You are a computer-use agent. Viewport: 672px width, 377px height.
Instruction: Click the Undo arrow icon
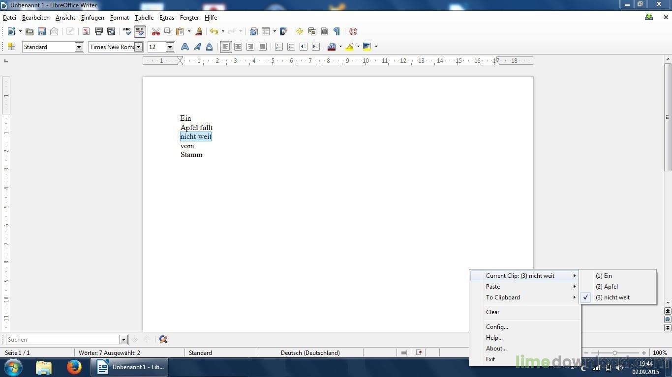pos(214,31)
